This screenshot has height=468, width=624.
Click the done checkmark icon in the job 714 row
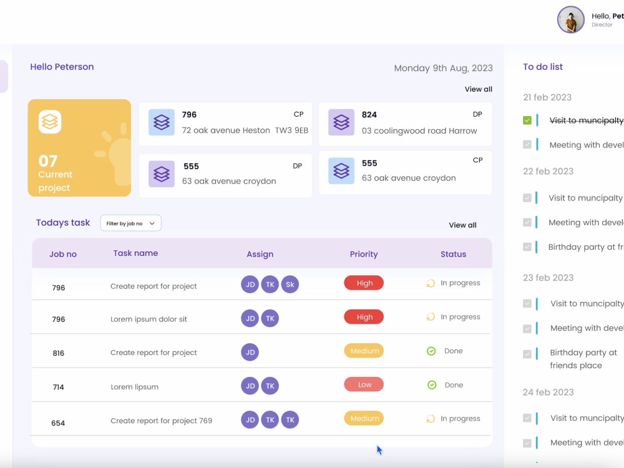(432, 385)
